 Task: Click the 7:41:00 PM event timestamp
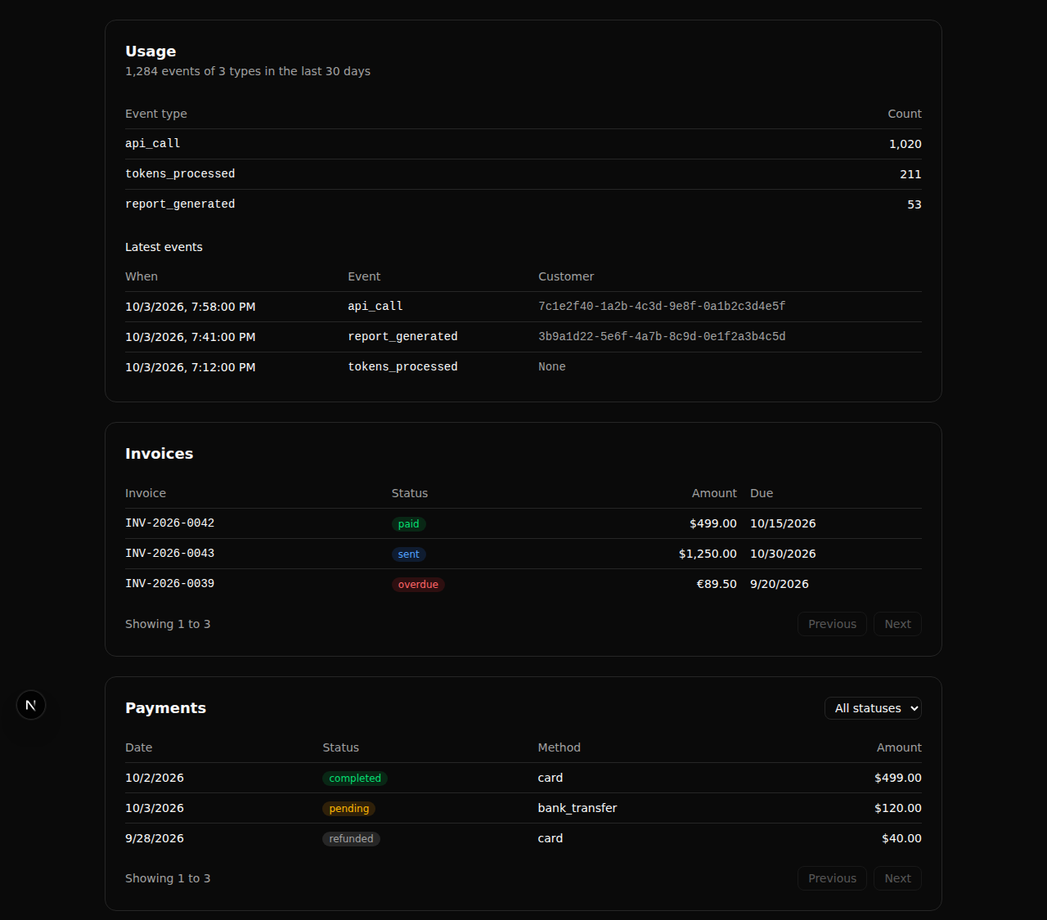point(191,337)
